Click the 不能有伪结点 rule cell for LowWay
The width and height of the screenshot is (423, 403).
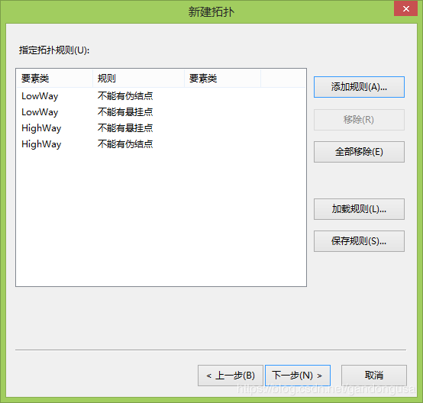coord(125,96)
